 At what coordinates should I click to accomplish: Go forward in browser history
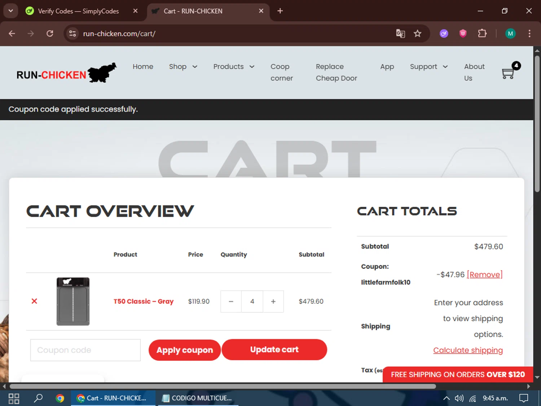(x=31, y=34)
